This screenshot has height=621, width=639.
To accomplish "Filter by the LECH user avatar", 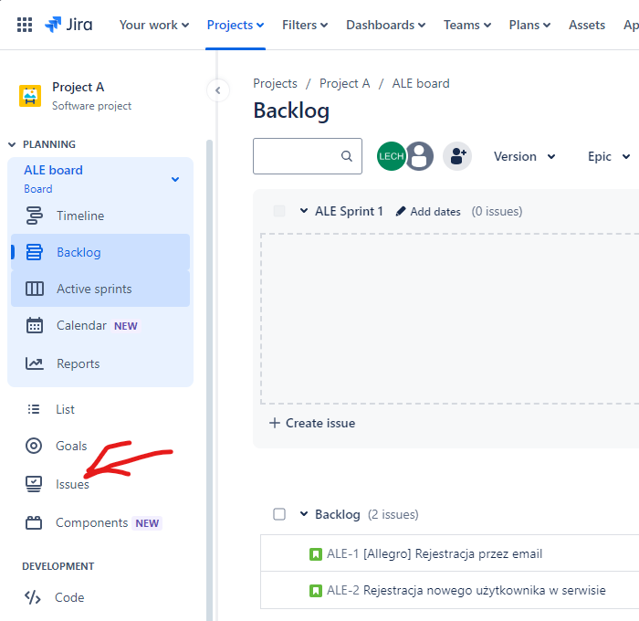I will 391,156.
